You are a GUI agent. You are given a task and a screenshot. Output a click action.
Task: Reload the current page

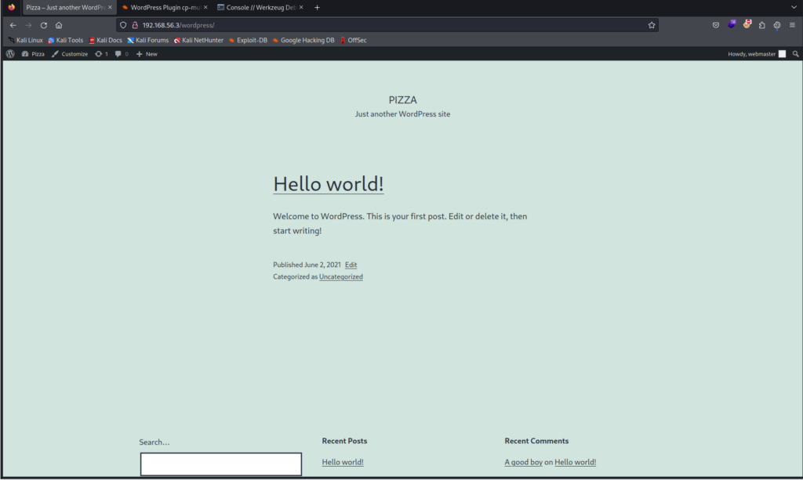44,25
